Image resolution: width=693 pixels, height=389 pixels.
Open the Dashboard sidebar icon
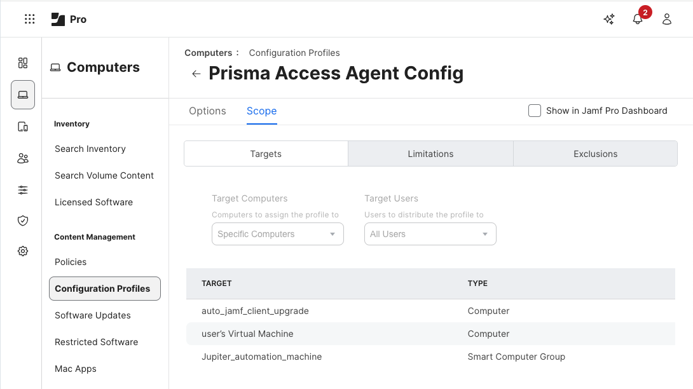point(23,63)
